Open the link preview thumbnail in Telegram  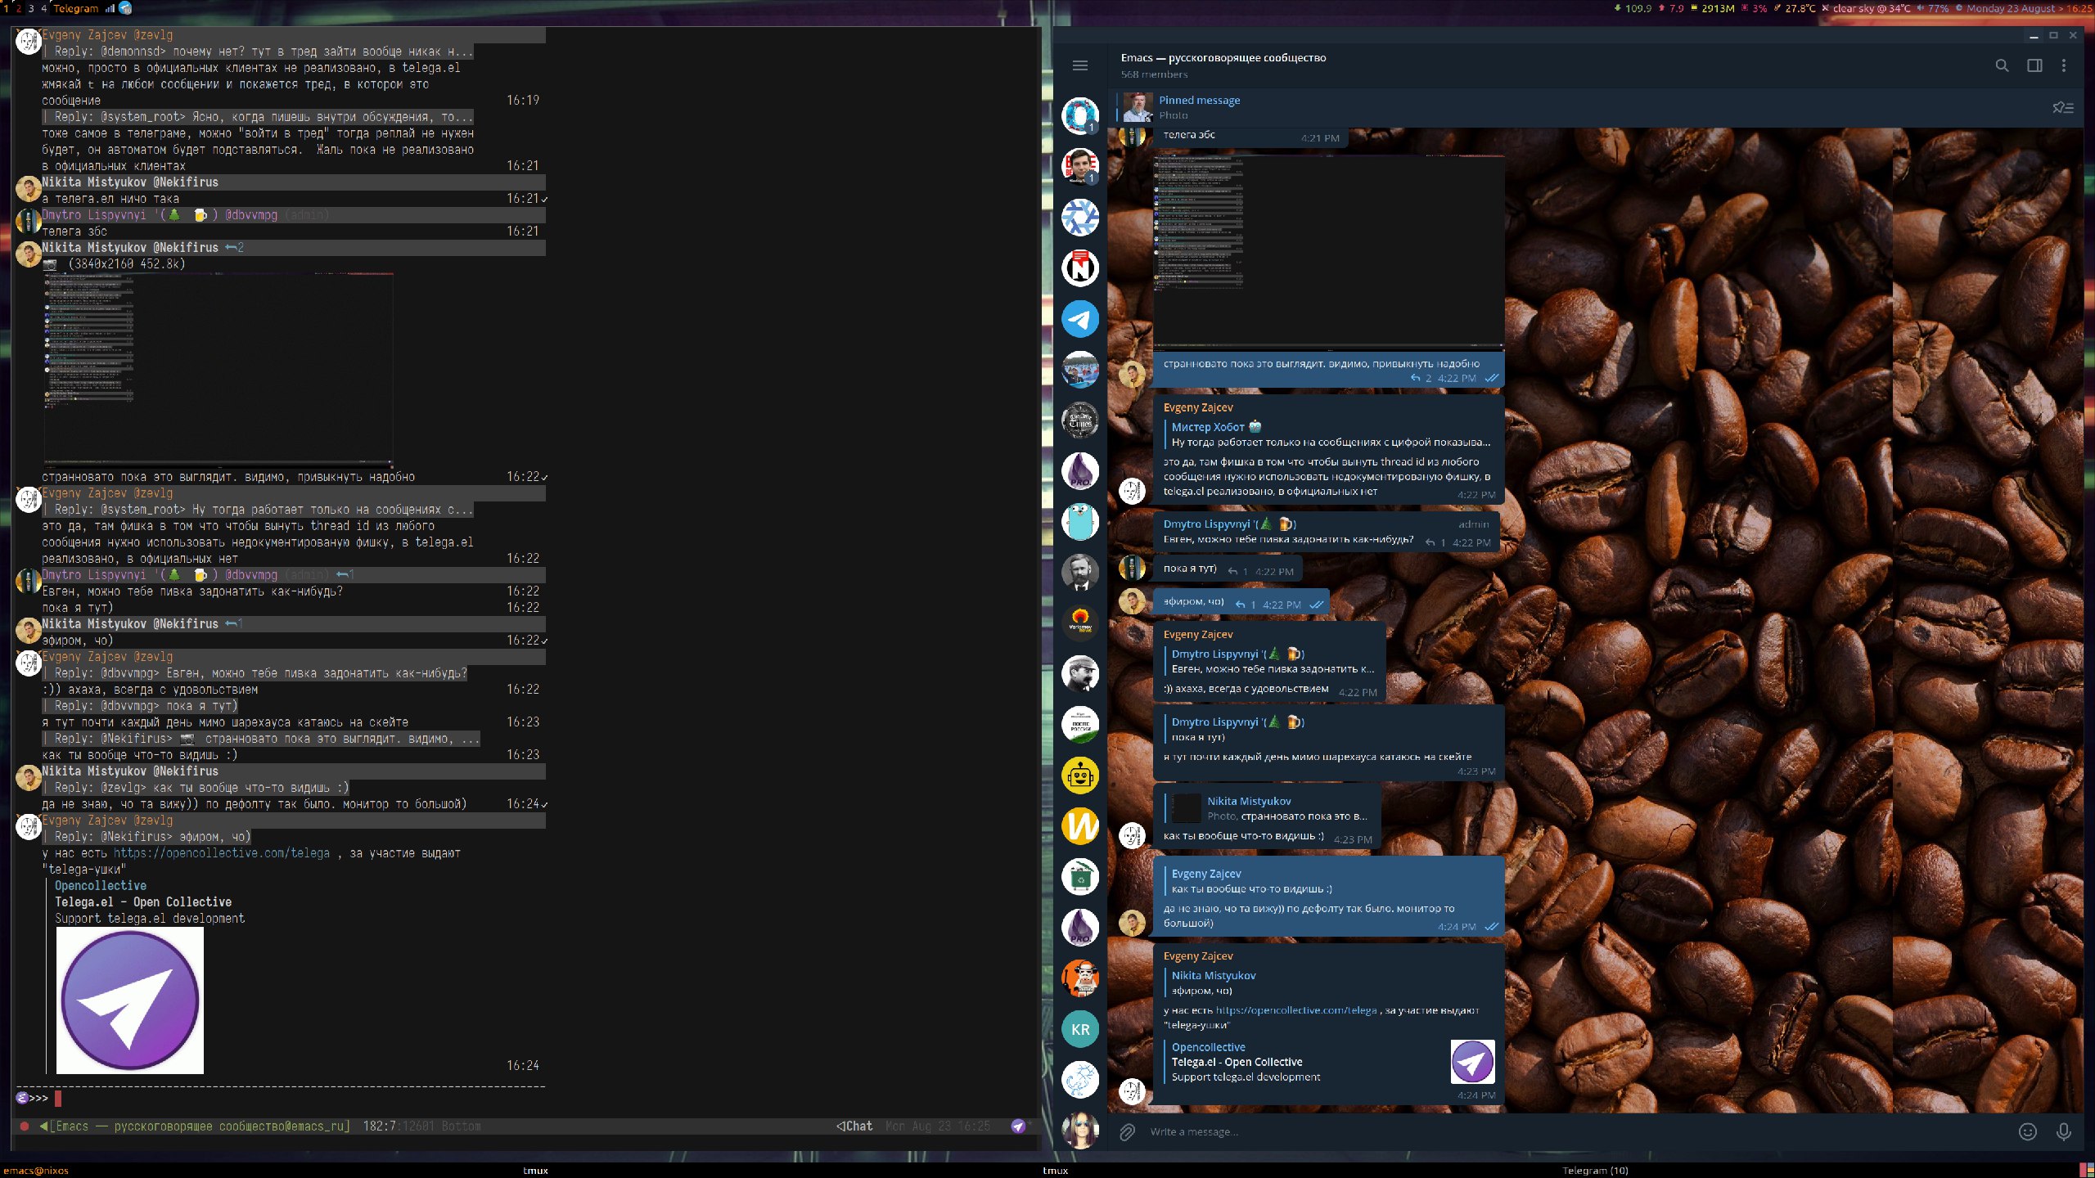pos(1472,1062)
